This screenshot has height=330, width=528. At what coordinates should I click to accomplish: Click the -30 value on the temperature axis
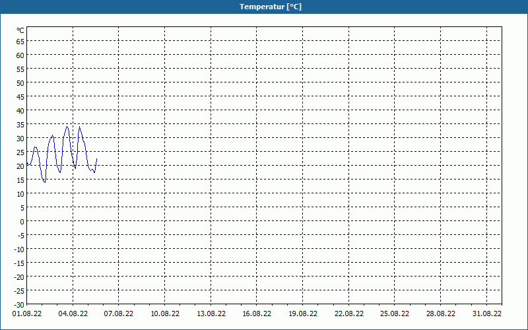point(19,305)
